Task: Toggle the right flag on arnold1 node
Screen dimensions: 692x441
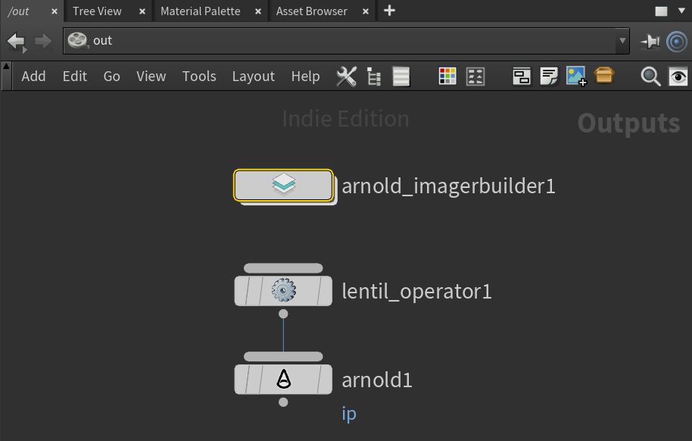Action: 324,379
